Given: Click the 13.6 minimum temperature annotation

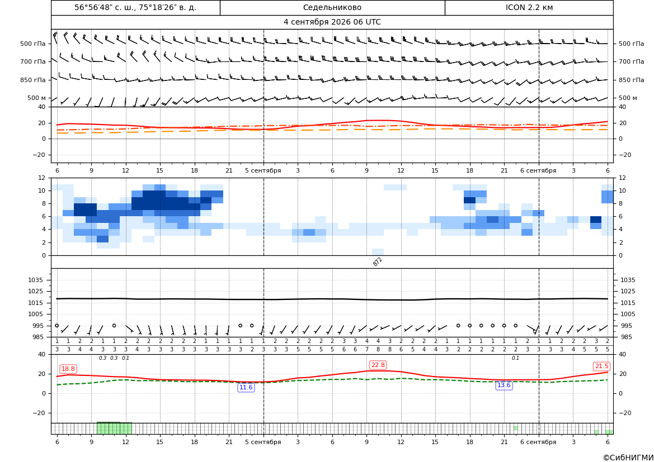Looking at the screenshot, I should click(x=504, y=385).
